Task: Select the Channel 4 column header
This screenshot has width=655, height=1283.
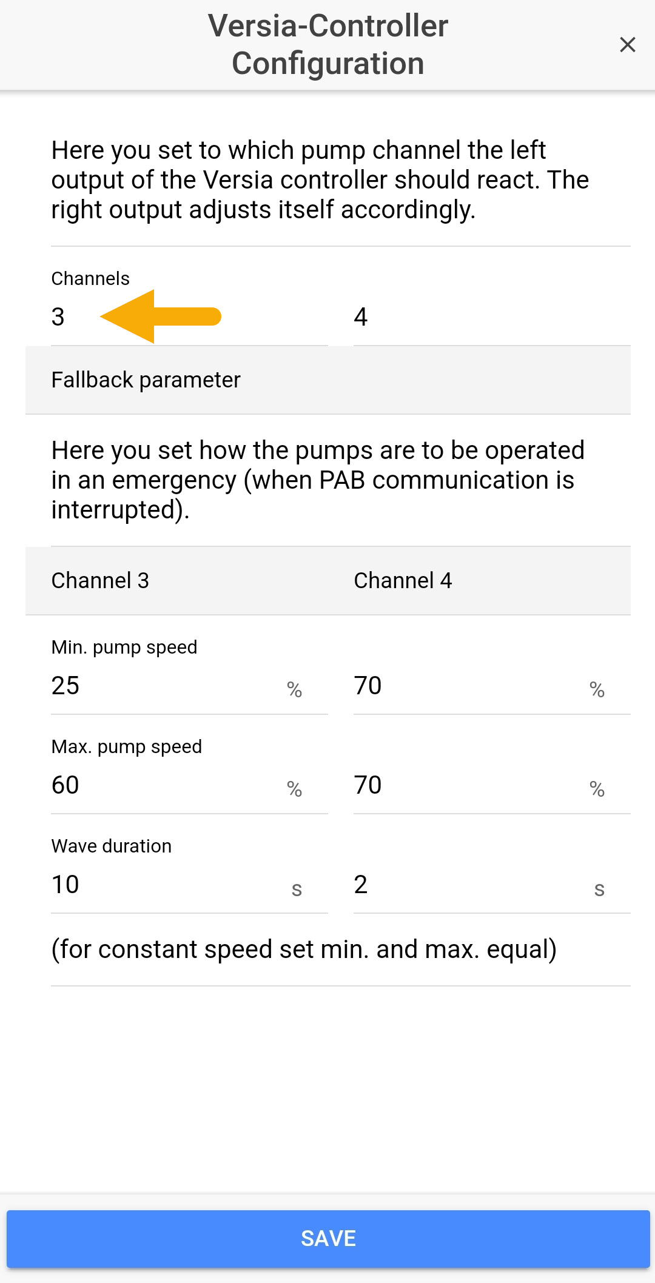Action: (403, 581)
